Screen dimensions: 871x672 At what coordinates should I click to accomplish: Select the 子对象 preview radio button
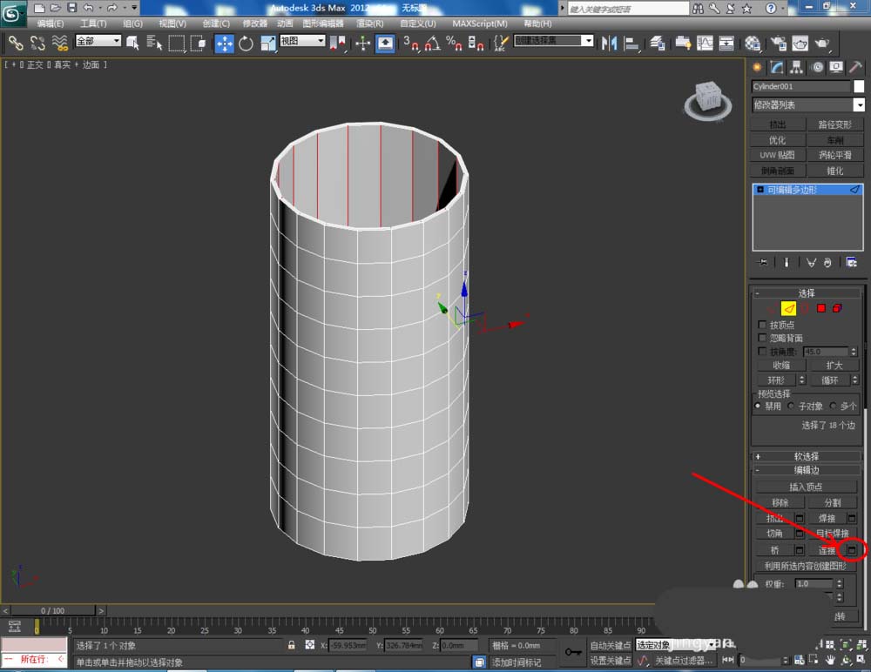pyautogui.click(x=792, y=406)
